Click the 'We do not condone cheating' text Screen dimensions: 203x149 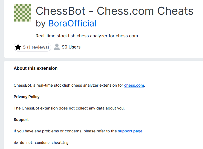(41, 142)
